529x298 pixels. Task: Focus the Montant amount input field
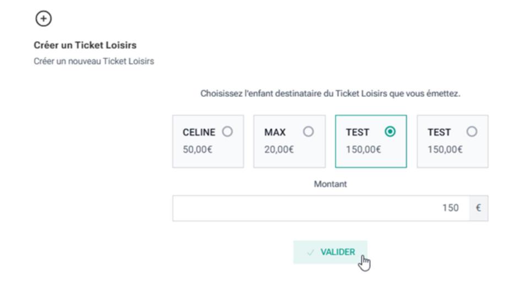coord(321,208)
